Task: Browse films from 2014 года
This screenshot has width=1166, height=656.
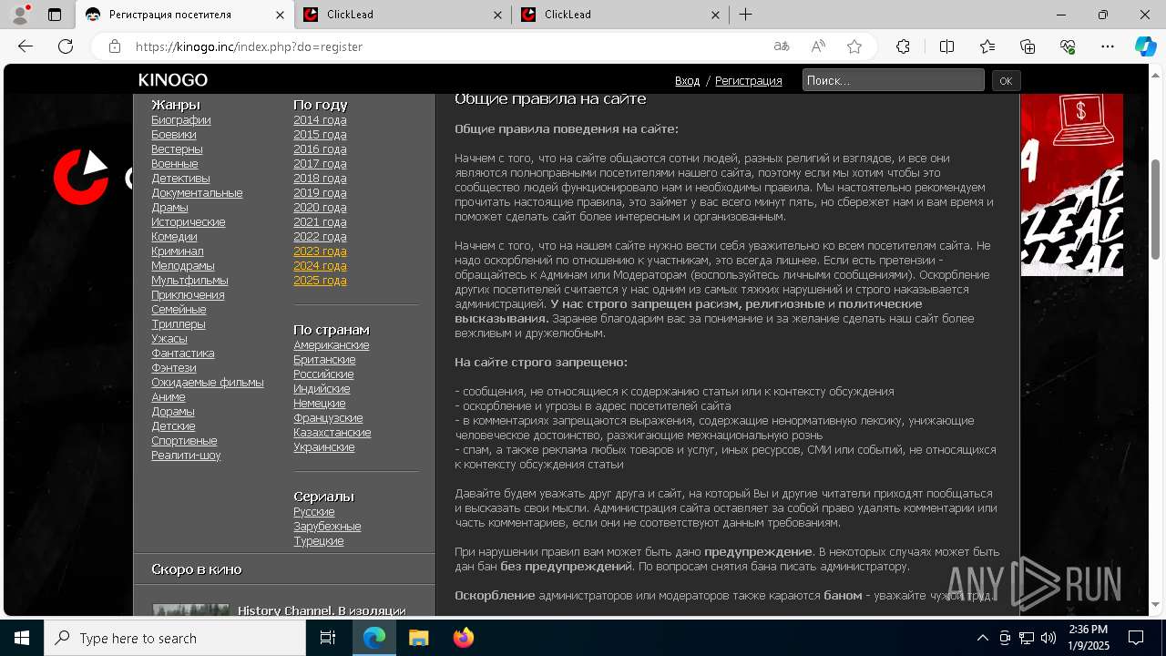Action: click(320, 119)
